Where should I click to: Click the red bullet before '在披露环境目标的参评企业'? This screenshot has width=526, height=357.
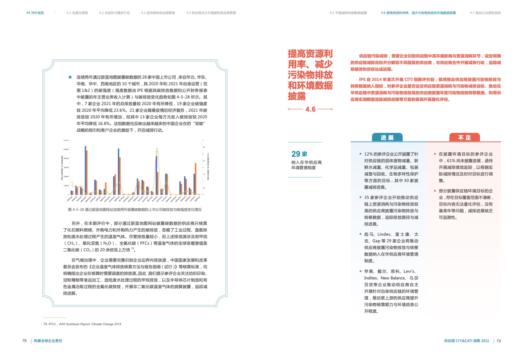[x=435, y=154]
